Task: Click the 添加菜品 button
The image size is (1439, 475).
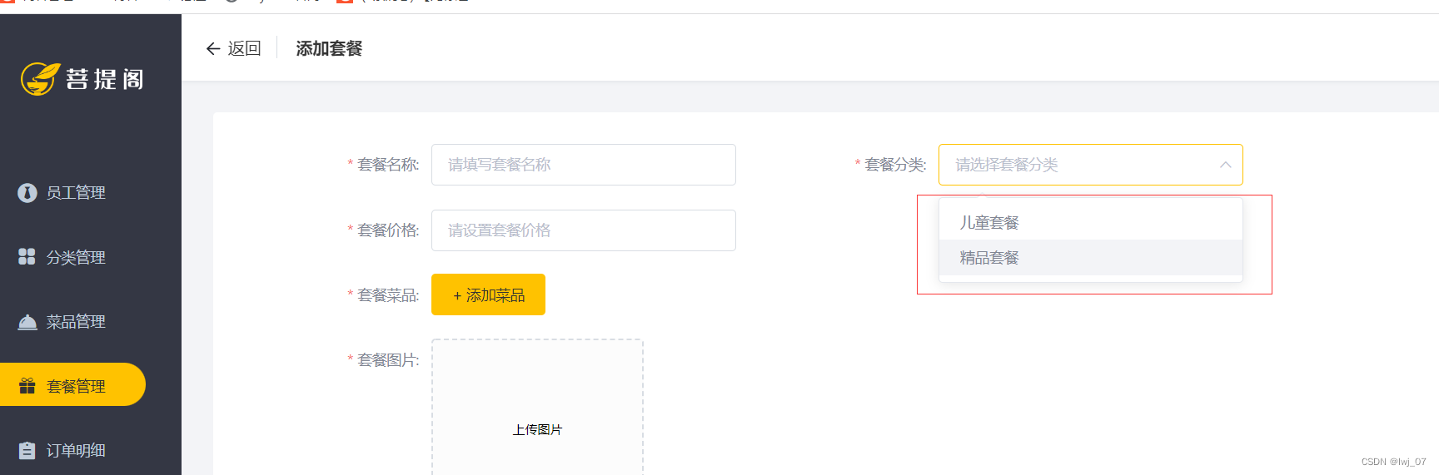Action: [x=488, y=294]
